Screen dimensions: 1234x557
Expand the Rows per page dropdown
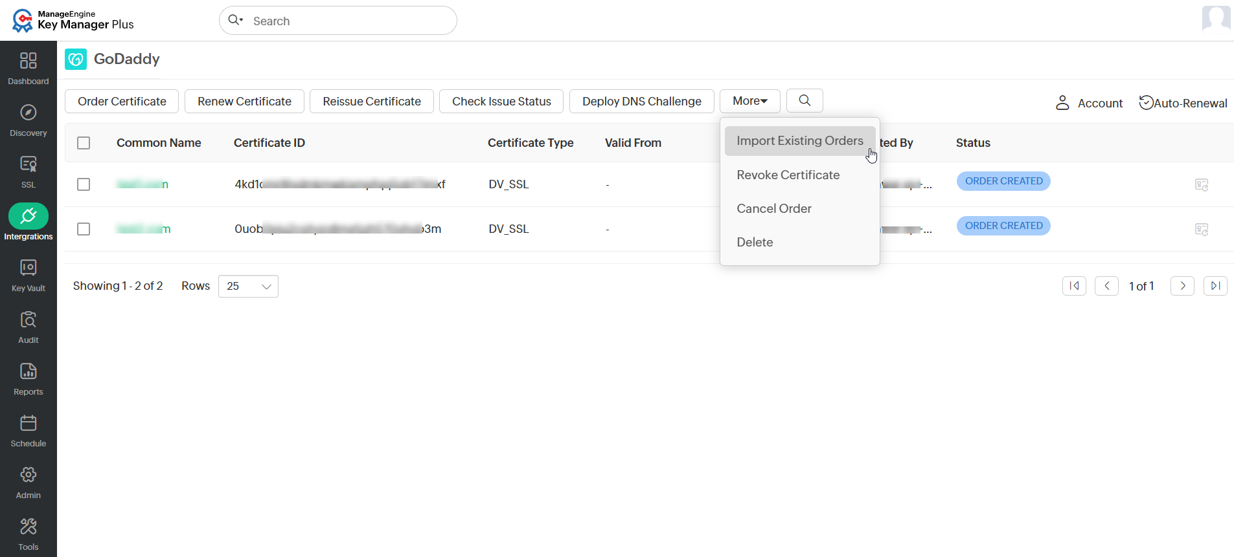click(249, 286)
